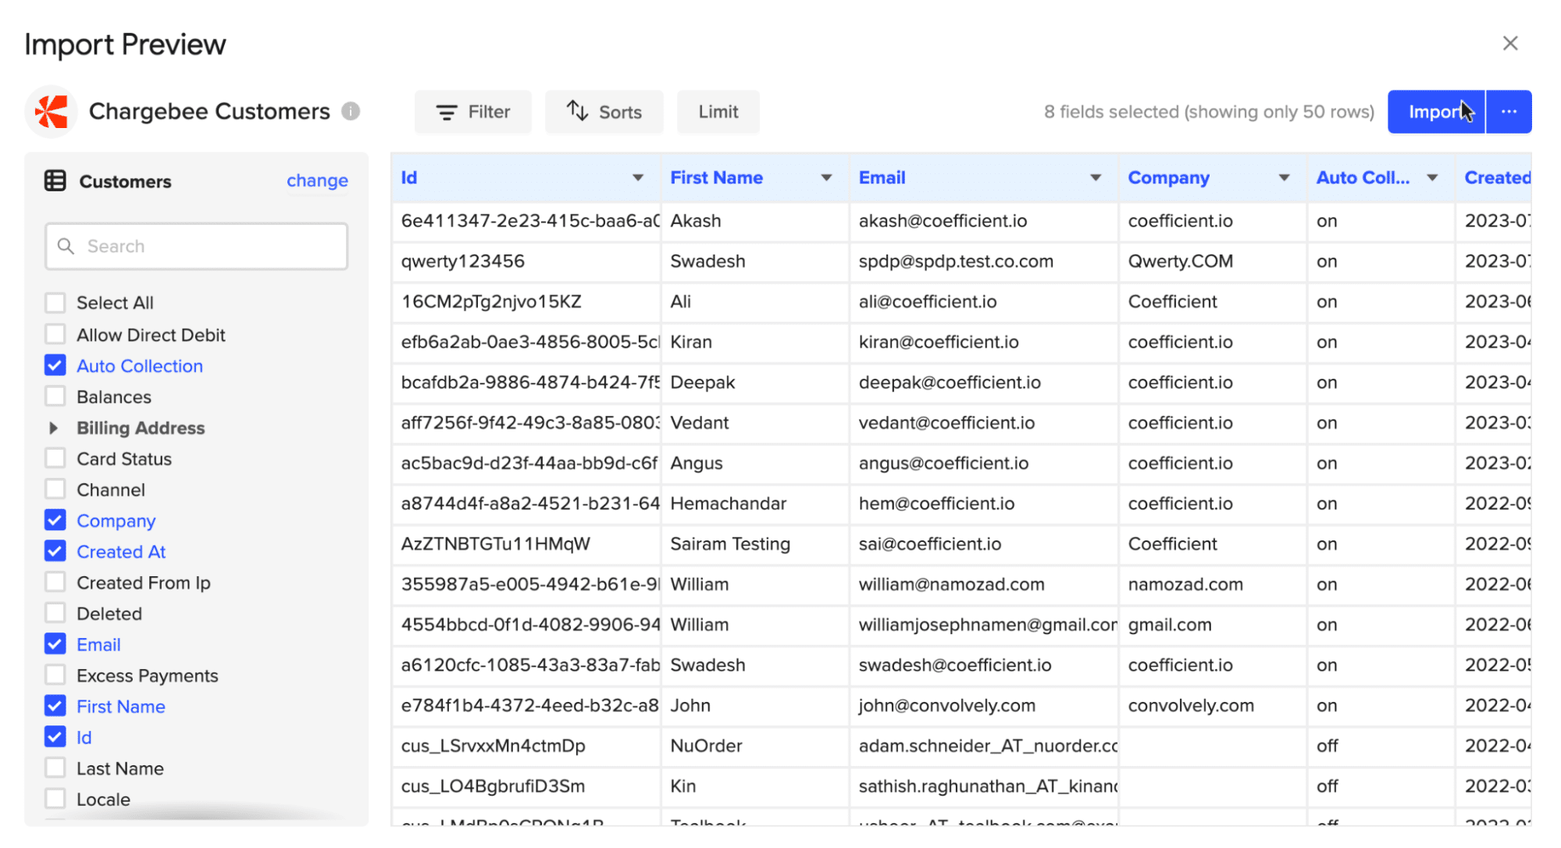Uncheck the First Name field
1561x848 pixels.
pyautogui.click(x=55, y=706)
